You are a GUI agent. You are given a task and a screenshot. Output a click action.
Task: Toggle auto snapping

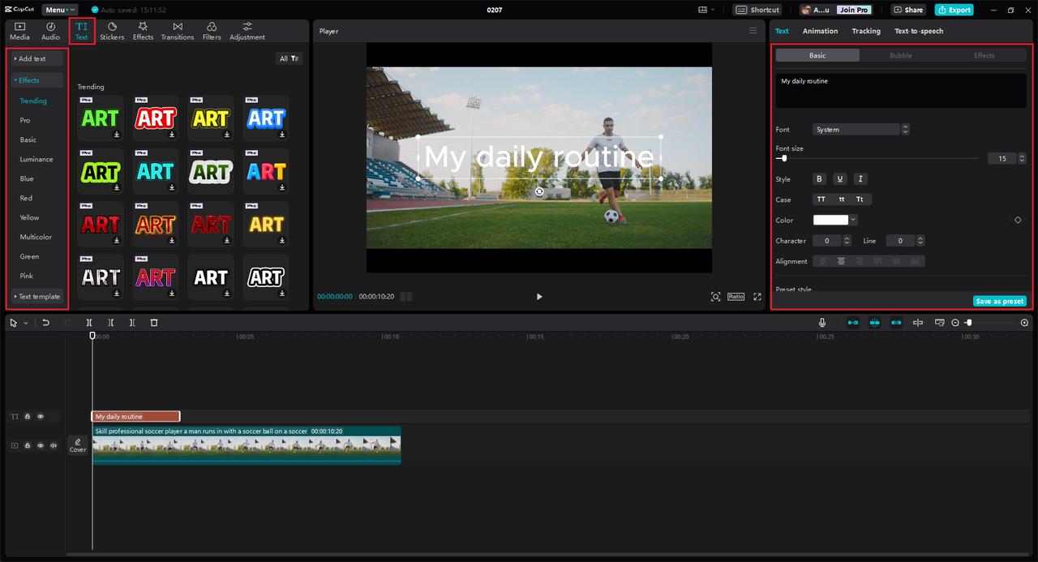pos(874,323)
